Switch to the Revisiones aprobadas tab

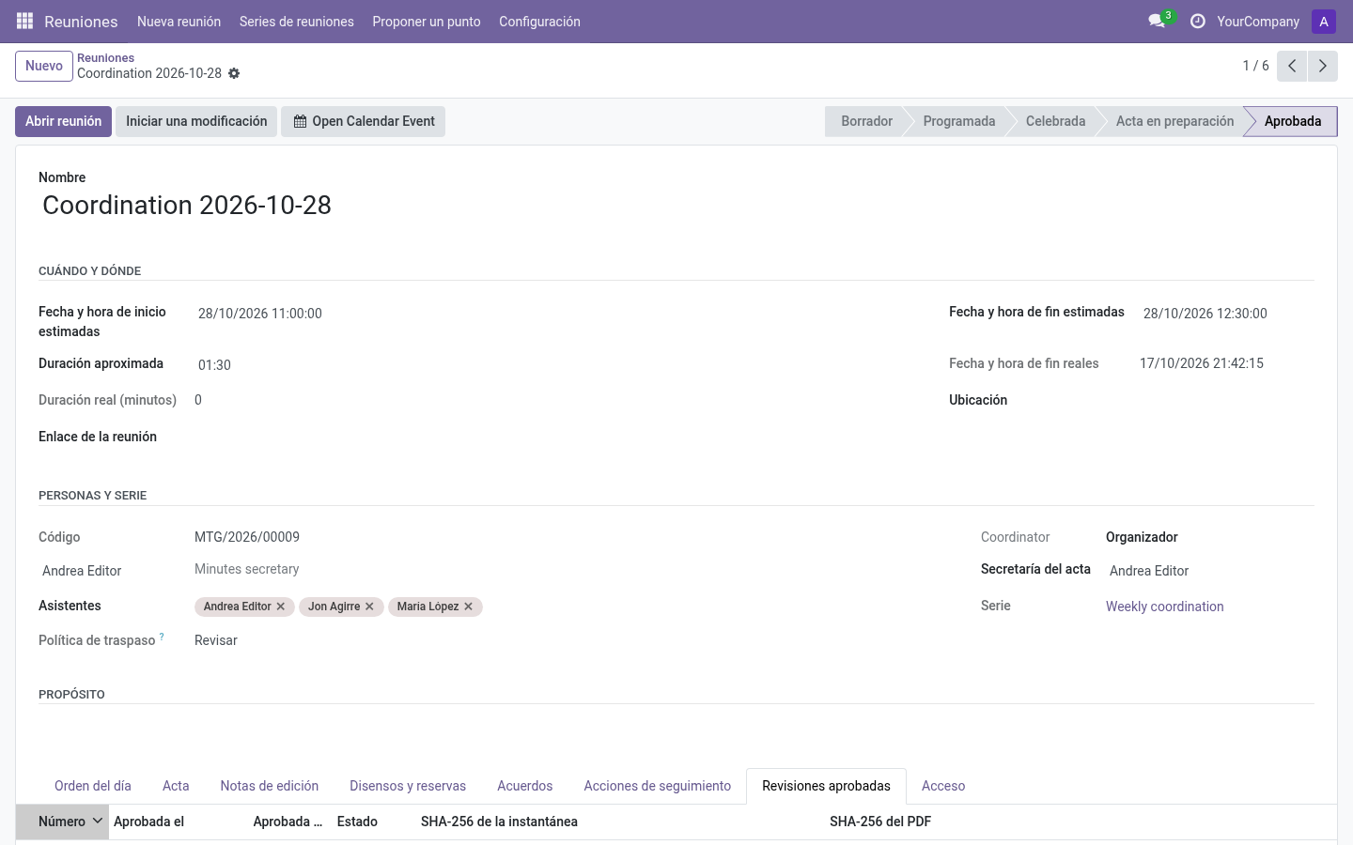pos(827,786)
